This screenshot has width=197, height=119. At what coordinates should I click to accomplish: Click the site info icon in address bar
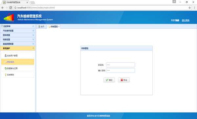pos(15,8)
